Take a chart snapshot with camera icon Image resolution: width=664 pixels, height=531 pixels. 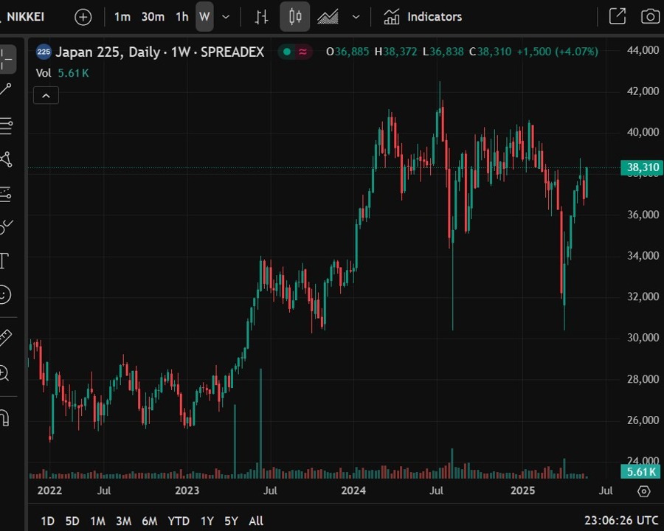[650, 16]
